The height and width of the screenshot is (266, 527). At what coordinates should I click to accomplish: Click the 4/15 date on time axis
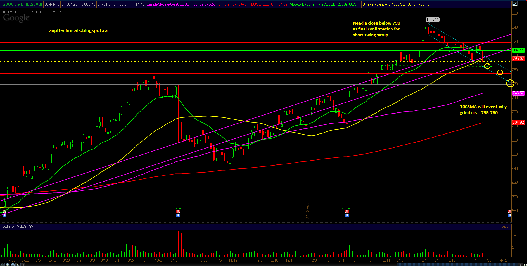[504, 260]
